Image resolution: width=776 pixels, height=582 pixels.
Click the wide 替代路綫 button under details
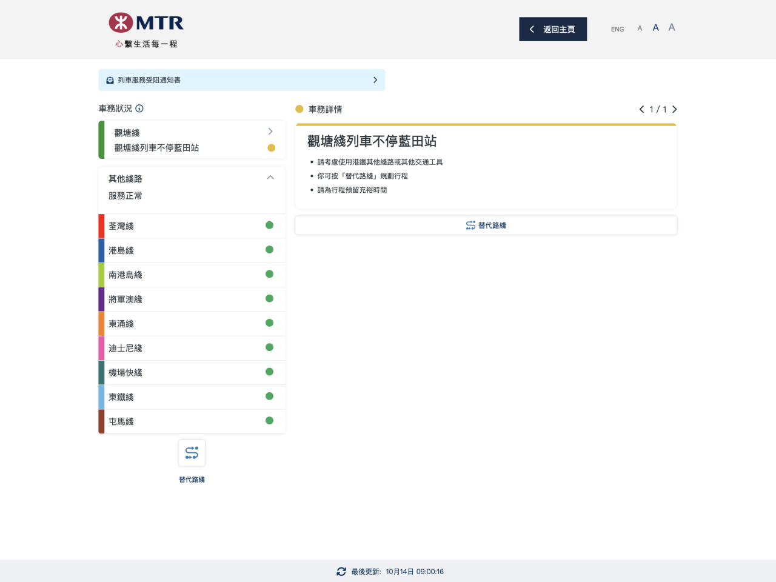pyautogui.click(x=486, y=226)
